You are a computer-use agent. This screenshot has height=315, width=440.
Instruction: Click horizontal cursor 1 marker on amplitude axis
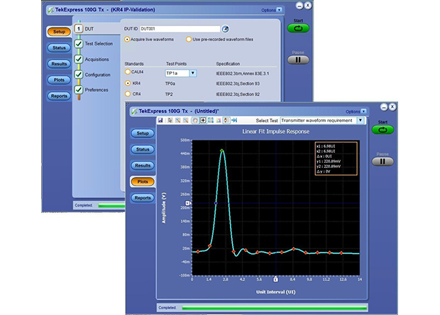coord(188,203)
